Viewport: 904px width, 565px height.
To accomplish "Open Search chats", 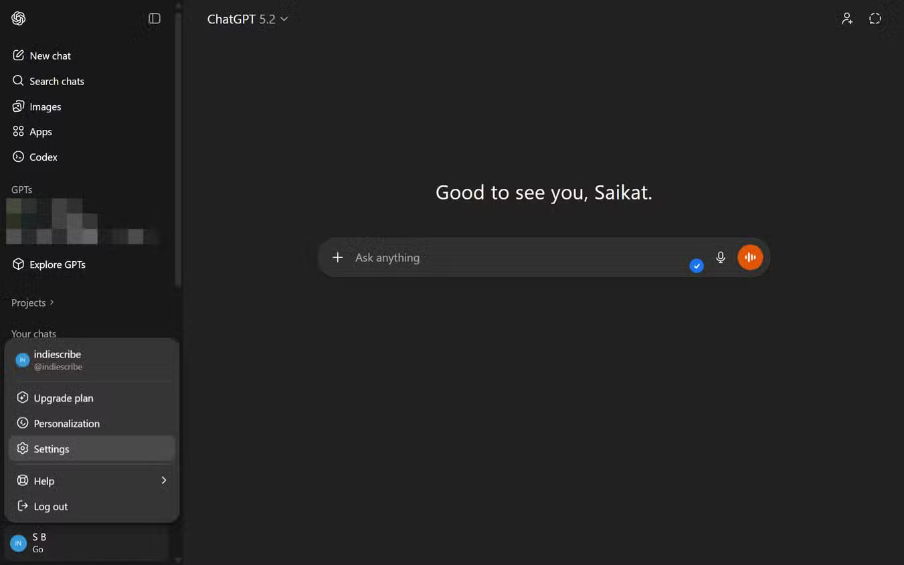I will point(56,81).
